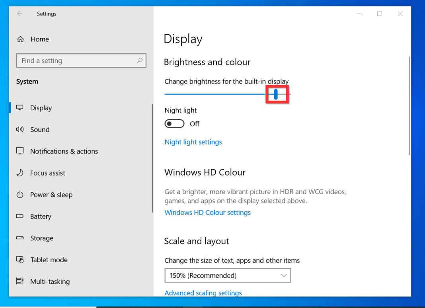The width and height of the screenshot is (425, 308).
Task: Click the back arrow in Settings
Action: [19, 14]
